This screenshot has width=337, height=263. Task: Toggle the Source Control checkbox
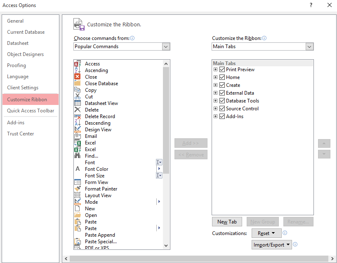(x=222, y=108)
